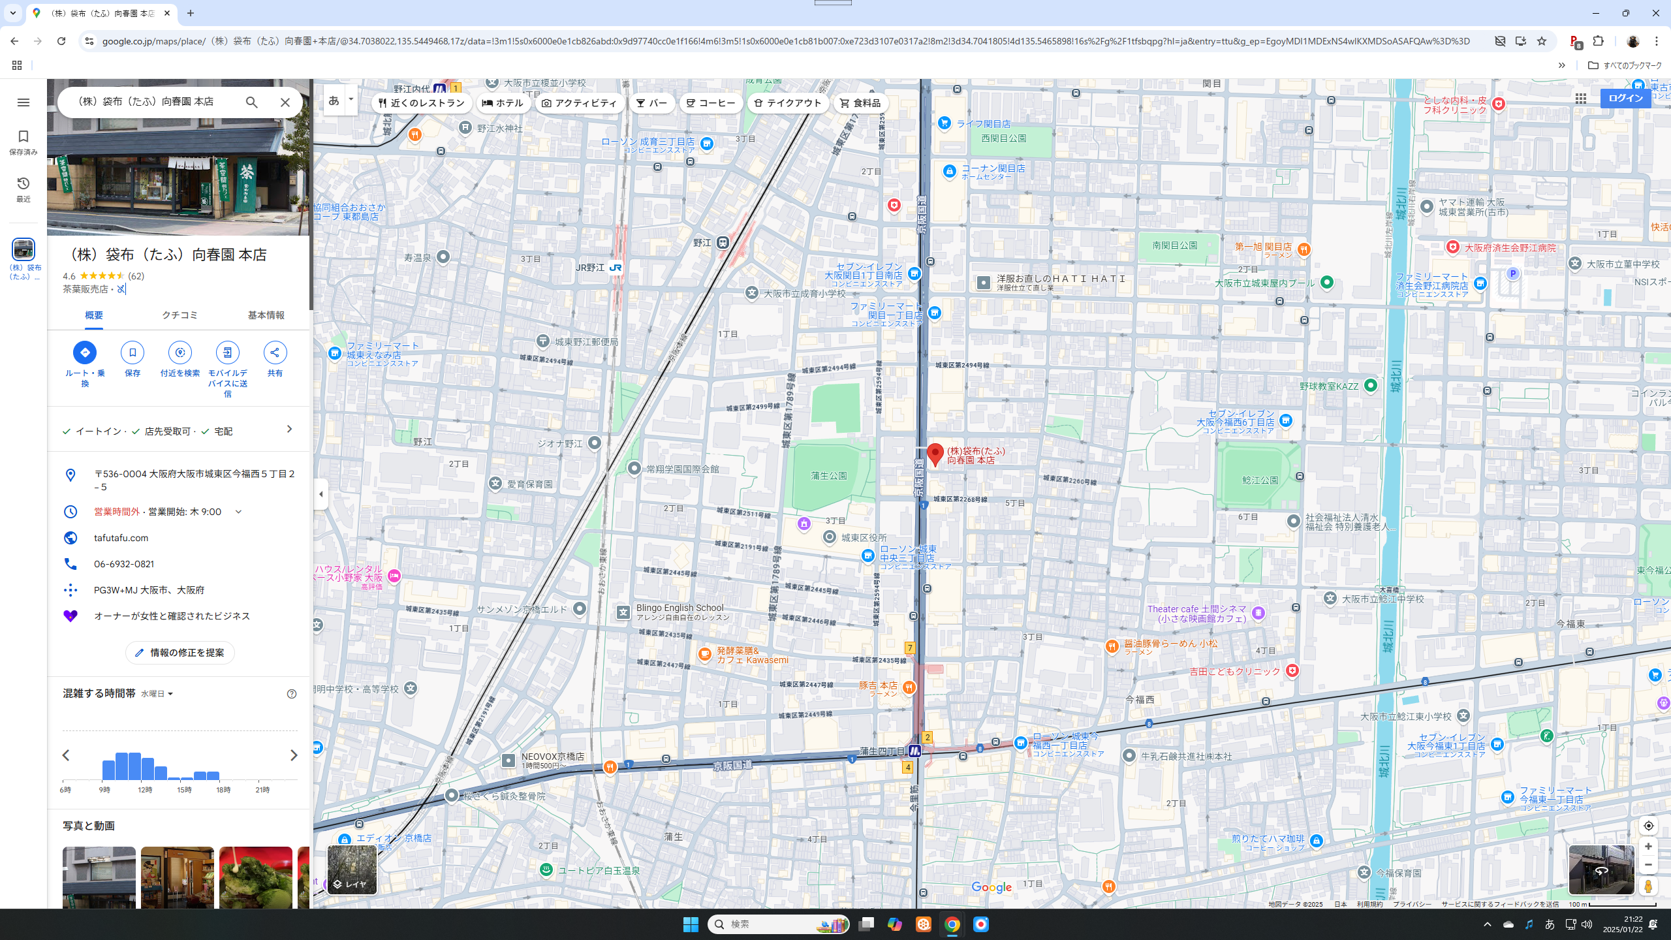Click the search magnifier icon
The width and height of the screenshot is (1671, 940).
[x=251, y=102]
